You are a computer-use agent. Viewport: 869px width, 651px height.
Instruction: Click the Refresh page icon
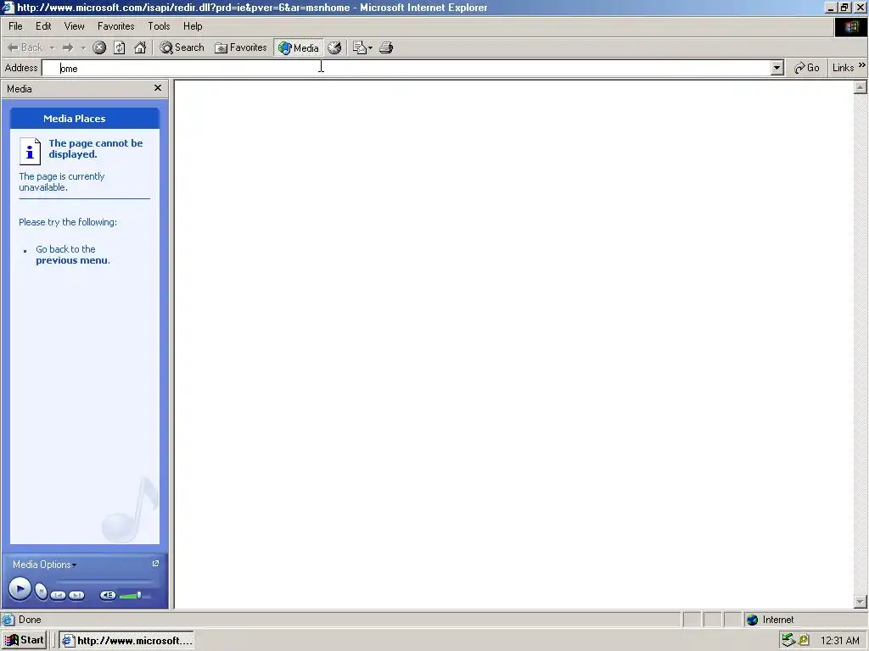pyautogui.click(x=119, y=47)
